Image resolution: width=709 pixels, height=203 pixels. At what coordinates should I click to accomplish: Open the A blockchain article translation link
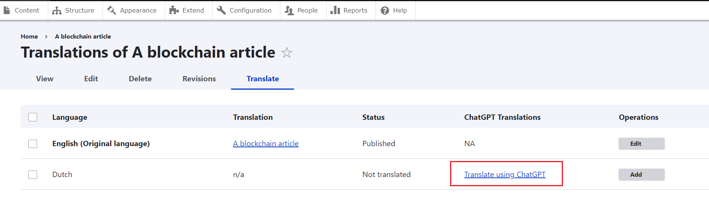266,143
